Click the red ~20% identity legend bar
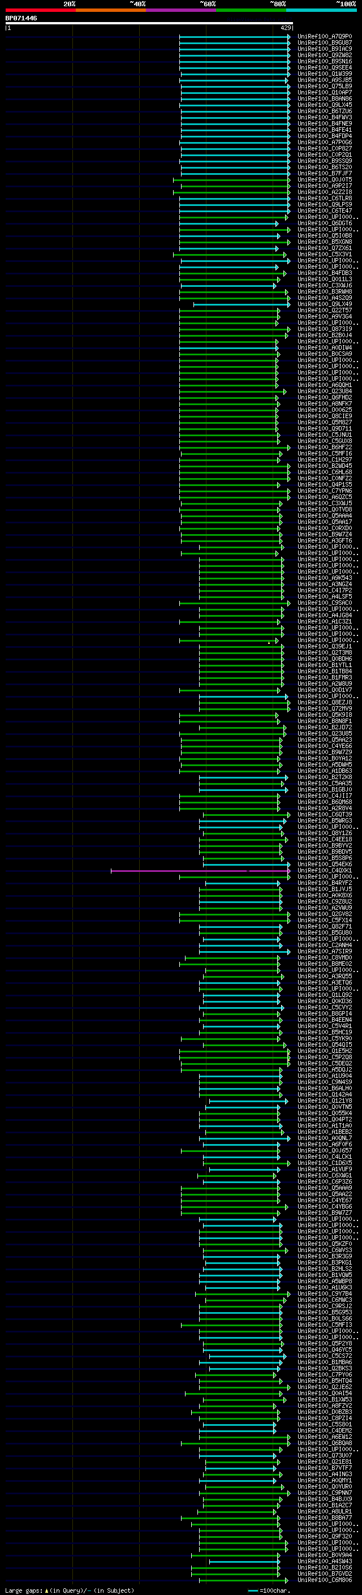This screenshot has height=1595, width=362. pos(40,10)
